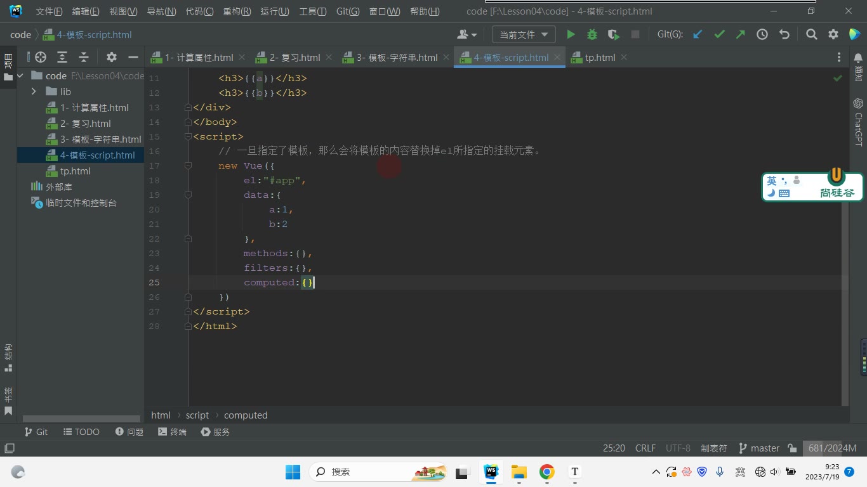The image size is (867, 487).
Task: Update project with Git pull arrow
Action: click(698, 35)
